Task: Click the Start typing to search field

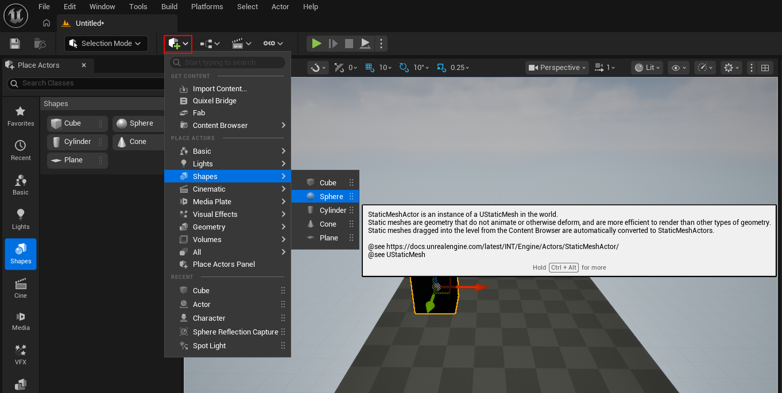Action: pos(227,63)
